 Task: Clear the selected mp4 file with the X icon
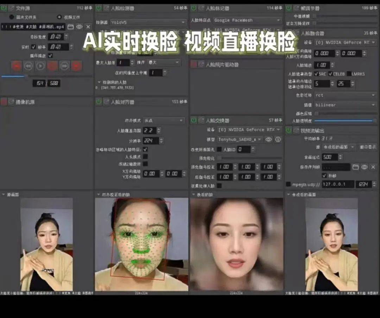pos(88,27)
